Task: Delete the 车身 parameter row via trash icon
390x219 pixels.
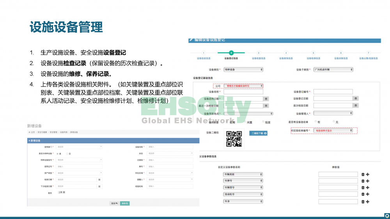Action: click(x=363, y=201)
